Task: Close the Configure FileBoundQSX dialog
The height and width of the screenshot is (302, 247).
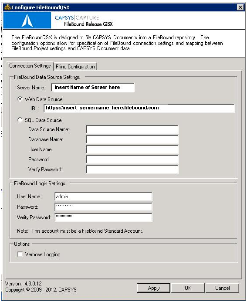Action: 240,7
